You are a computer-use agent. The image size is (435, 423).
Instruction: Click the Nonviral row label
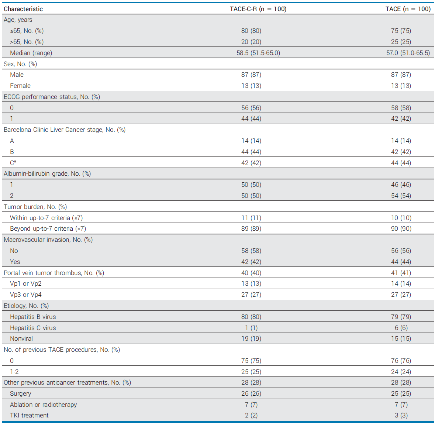pyautogui.click(x=21, y=338)
